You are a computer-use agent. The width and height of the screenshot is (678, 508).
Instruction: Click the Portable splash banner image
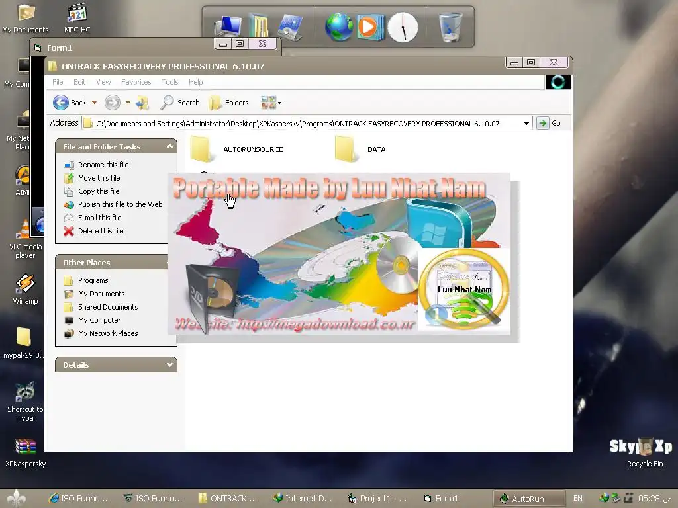click(x=339, y=254)
